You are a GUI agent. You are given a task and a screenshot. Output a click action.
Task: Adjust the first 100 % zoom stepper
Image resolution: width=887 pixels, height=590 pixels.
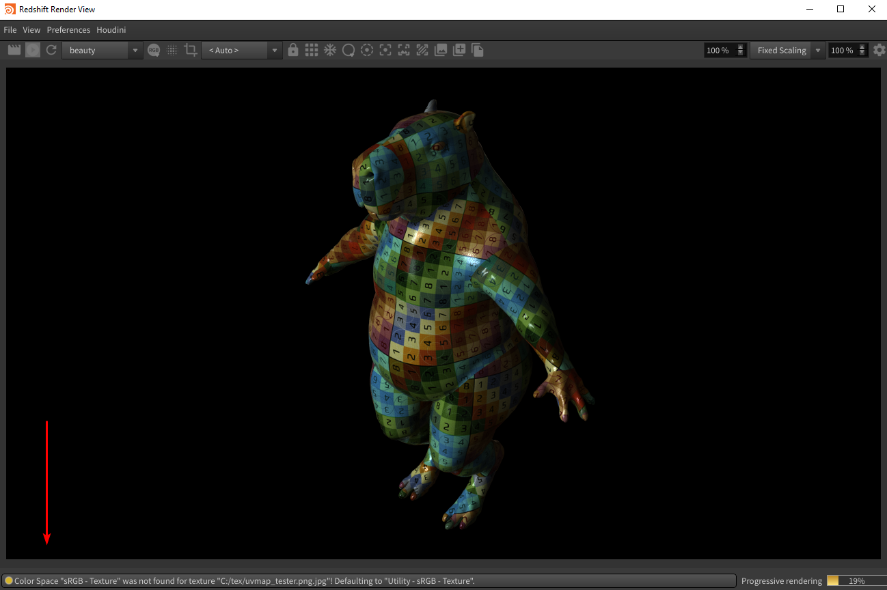click(x=741, y=50)
